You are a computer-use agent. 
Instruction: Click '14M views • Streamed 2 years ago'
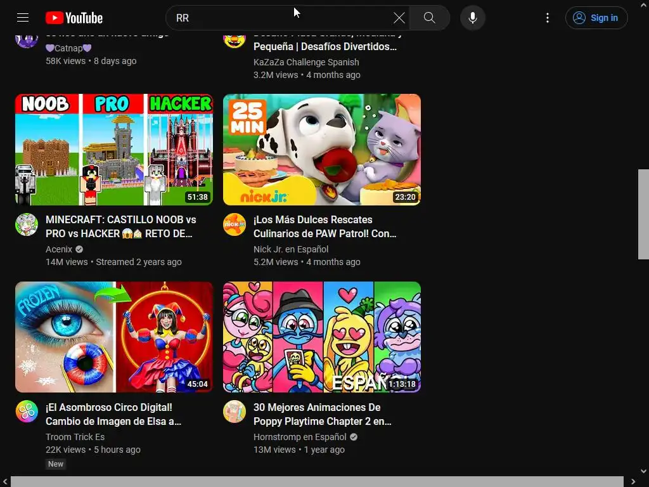pyautogui.click(x=113, y=262)
